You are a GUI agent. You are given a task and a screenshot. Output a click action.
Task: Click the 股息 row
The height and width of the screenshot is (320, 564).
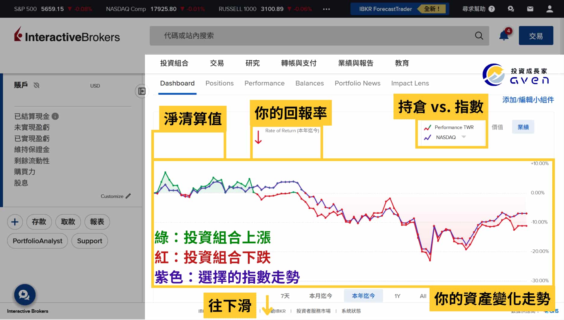tap(21, 183)
